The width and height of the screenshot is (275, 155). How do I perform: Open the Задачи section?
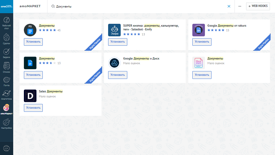pyautogui.click(x=6, y=53)
